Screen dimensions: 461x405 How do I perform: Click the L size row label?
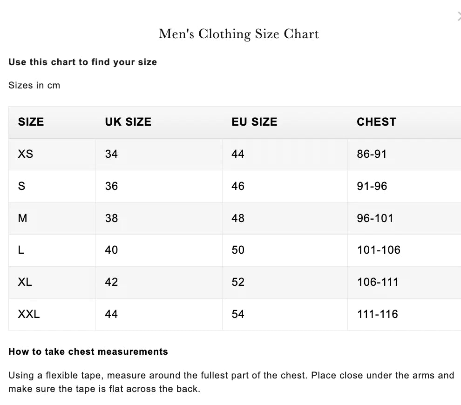(21, 250)
